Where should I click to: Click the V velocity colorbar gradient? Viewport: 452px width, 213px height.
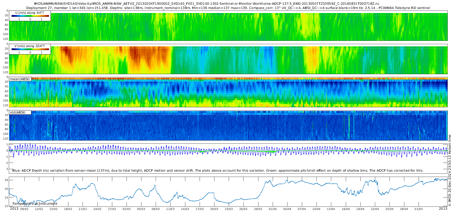pyautogui.click(x=30, y=49)
